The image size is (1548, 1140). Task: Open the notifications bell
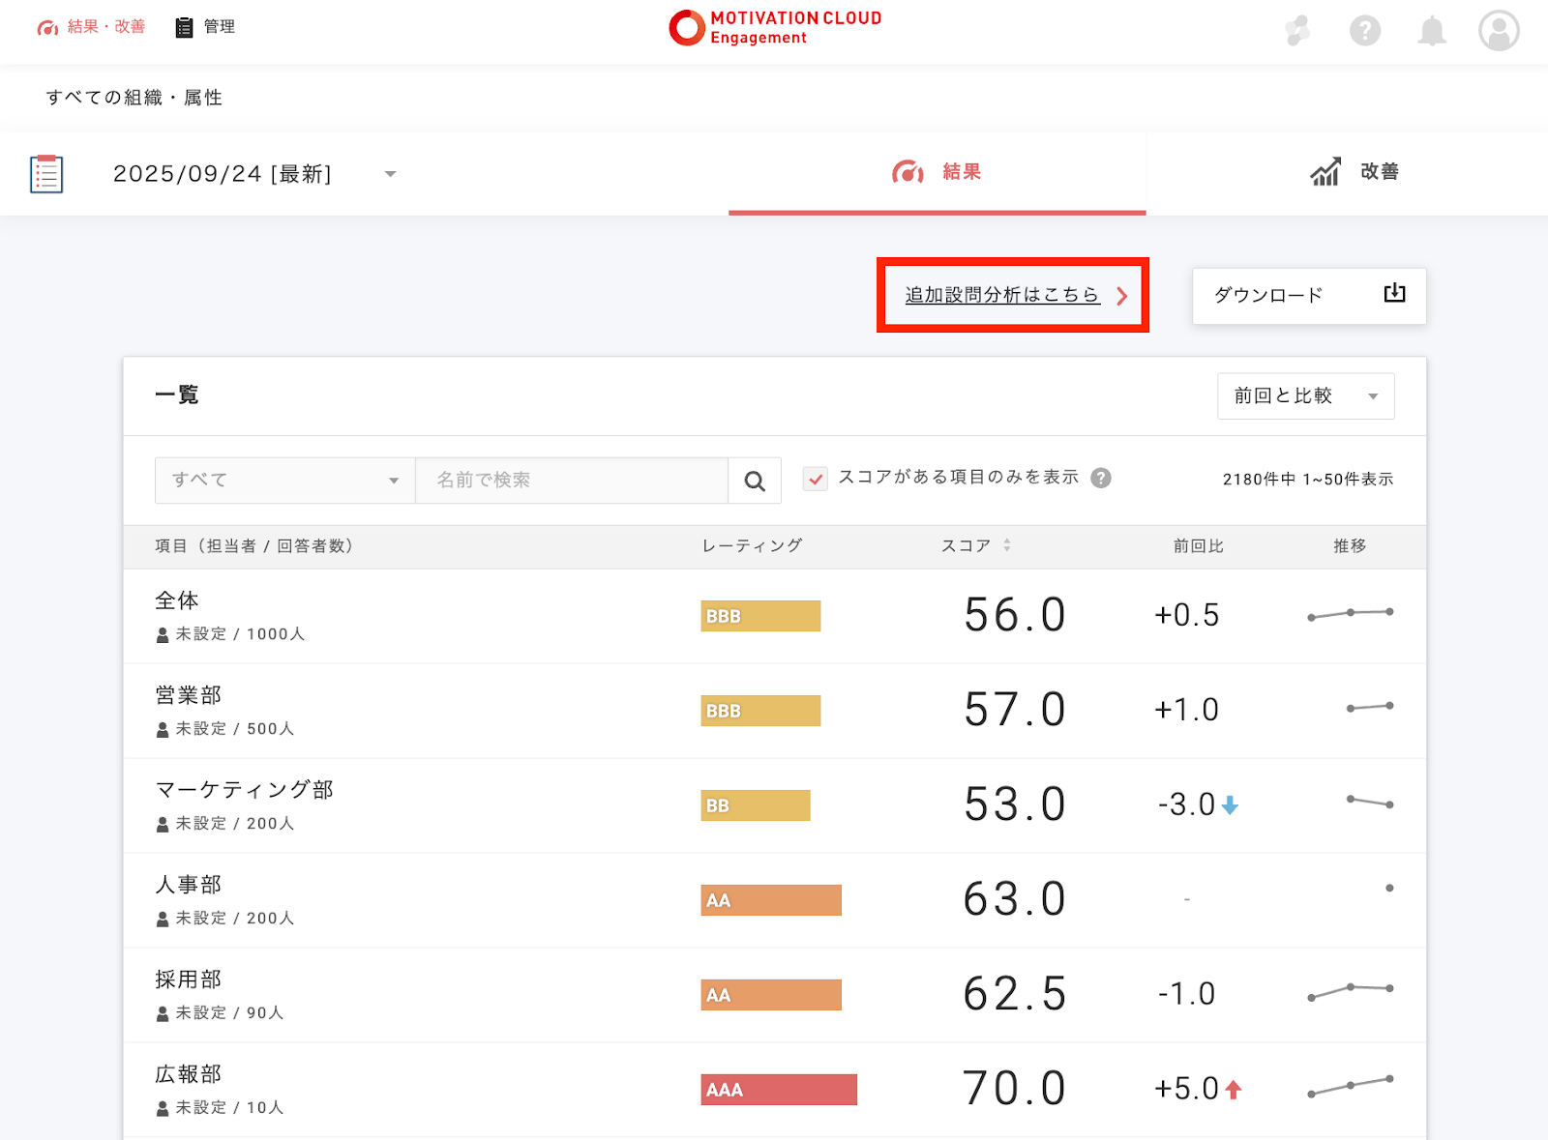click(x=1431, y=31)
